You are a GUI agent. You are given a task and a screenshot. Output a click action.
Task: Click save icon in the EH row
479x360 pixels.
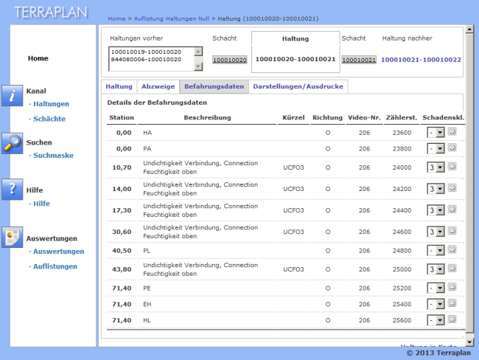pyautogui.click(x=452, y=303)
